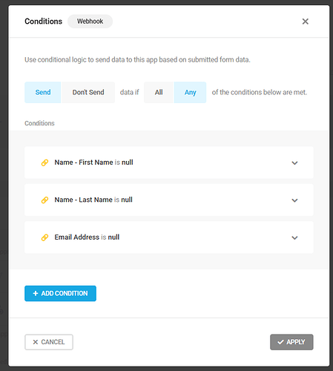
Task: Click the X icon on Cancel button
Action: tap(36, 342)
